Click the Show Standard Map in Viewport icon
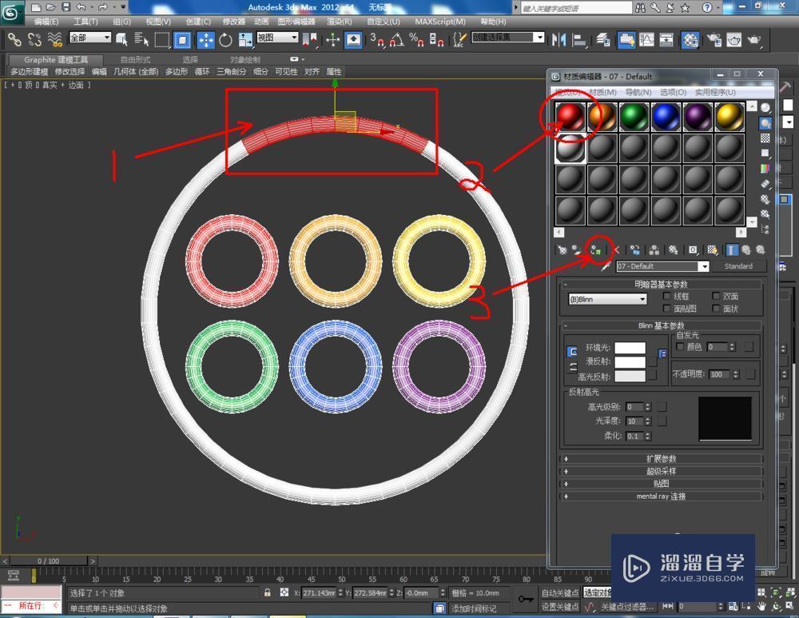 711,250
